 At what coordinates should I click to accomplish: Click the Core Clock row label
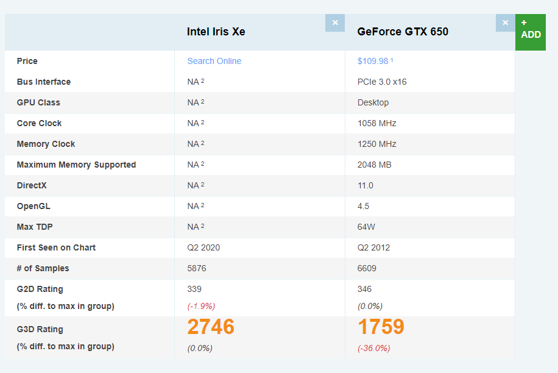(x=39, y=123)
